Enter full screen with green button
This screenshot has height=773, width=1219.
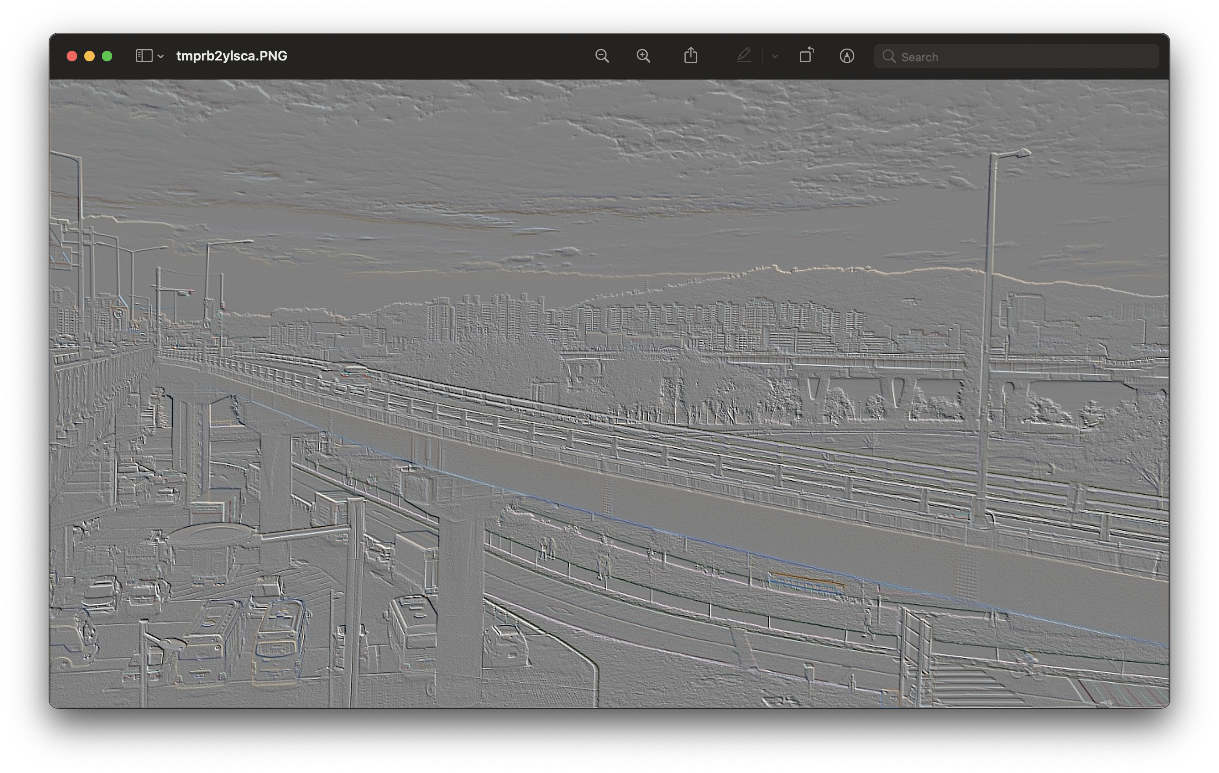click(107, 56)
